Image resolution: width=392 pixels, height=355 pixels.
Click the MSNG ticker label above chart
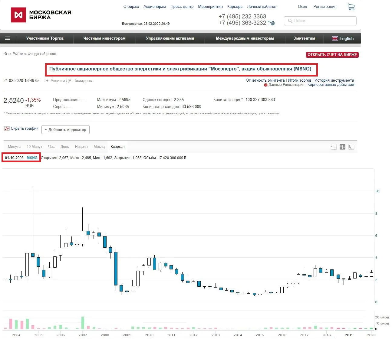32,158
